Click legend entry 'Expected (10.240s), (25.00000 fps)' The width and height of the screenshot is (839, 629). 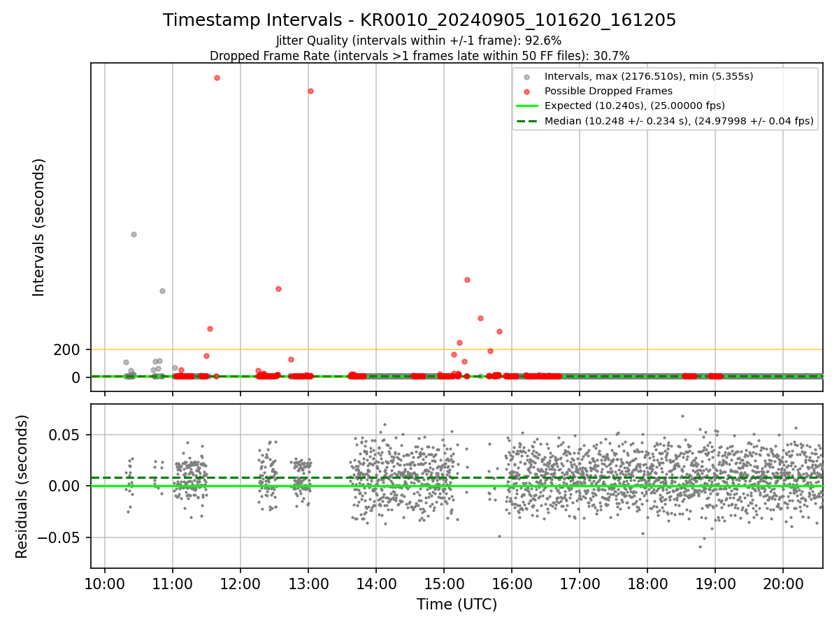[x=635, y=106]
